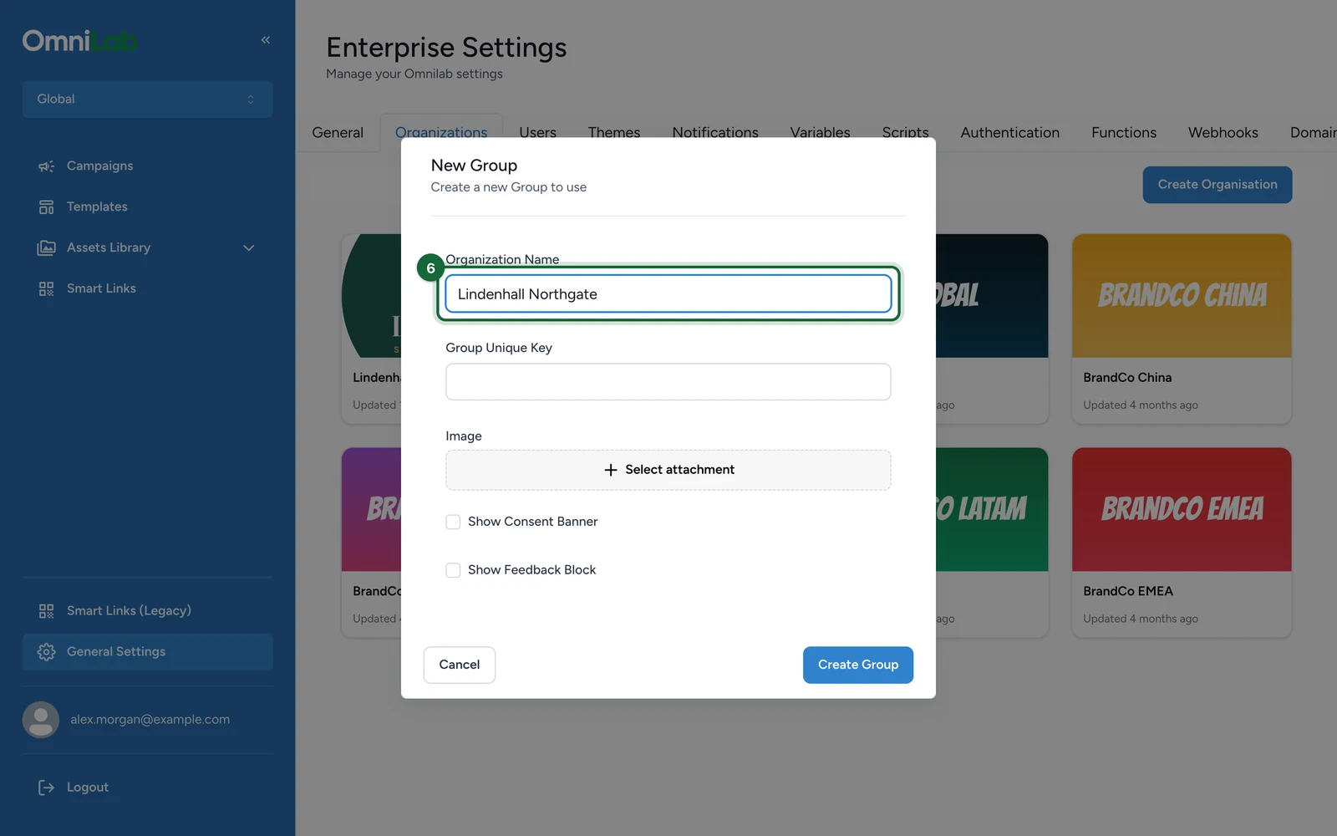Click the Enterprise Settings heading
Viewport: 1337px width, 836px height.
[446, 48]
